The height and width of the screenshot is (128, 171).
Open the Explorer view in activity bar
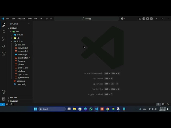(3, 25)
